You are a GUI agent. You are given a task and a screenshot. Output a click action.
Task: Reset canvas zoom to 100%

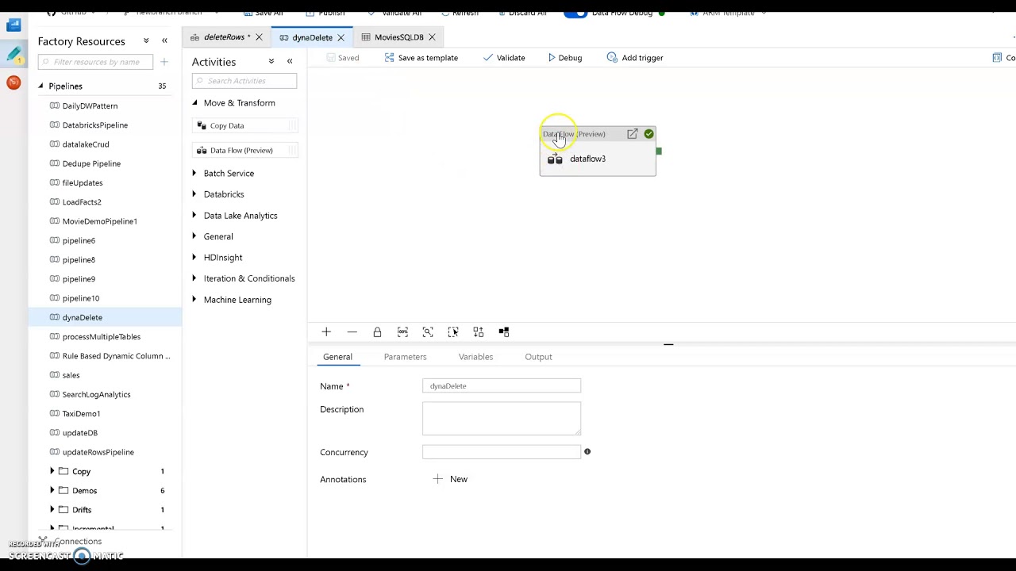[x=402, y=331]
